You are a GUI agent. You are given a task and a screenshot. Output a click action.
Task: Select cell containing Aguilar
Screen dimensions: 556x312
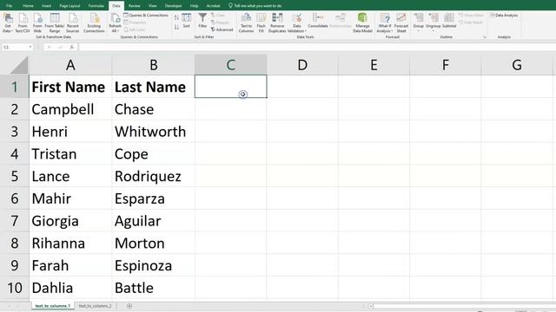click(153, 221)
